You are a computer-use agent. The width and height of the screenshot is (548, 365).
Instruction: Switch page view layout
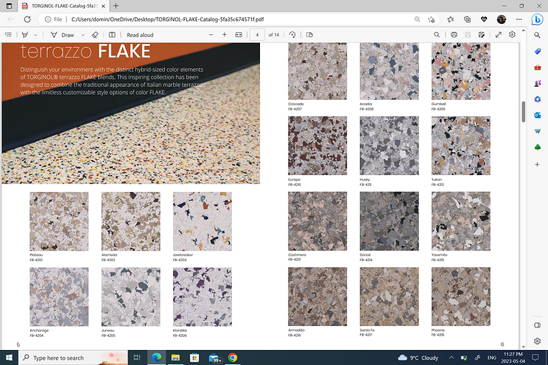(309, 35)
